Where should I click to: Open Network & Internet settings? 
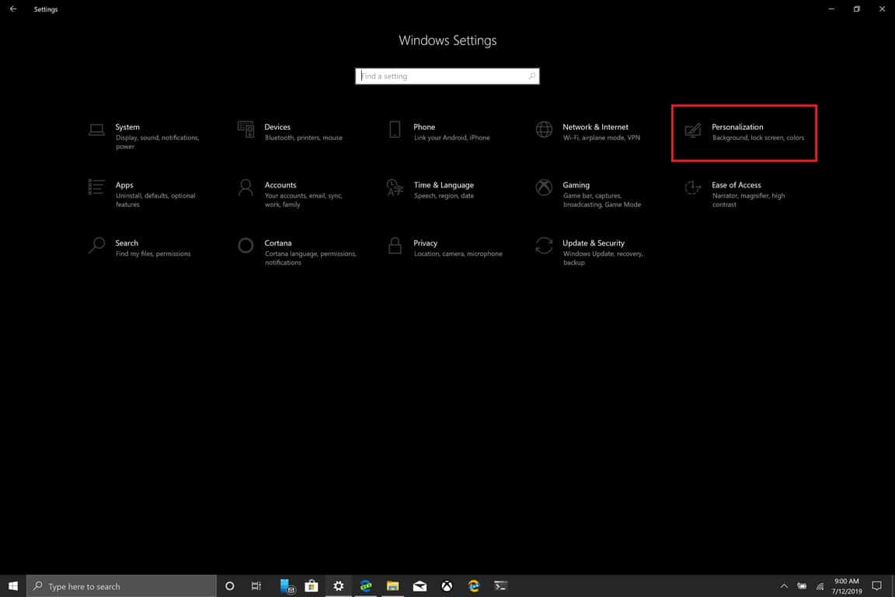click(x=589, y=131)
